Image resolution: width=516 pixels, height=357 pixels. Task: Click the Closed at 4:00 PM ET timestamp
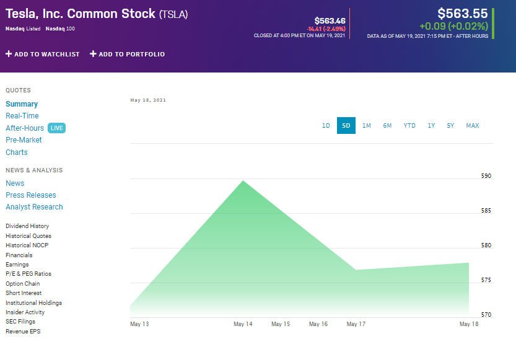(x=299, y=35)
